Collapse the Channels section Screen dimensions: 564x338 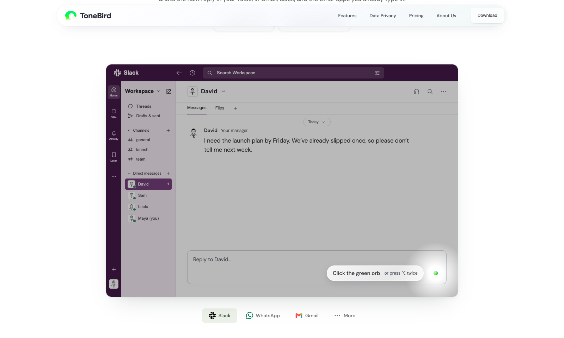pyautogui.click(x=138, y=130)
